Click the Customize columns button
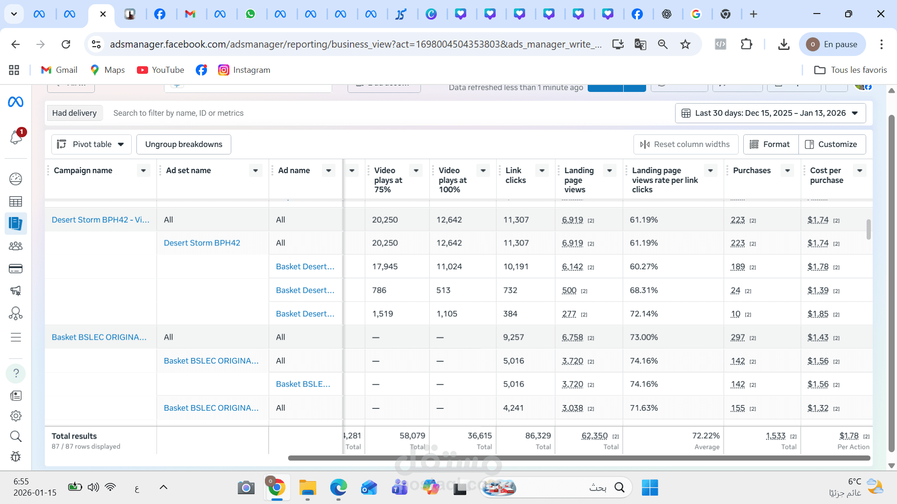897x504 pixels. pyautogui.click(x=832, y=144)
